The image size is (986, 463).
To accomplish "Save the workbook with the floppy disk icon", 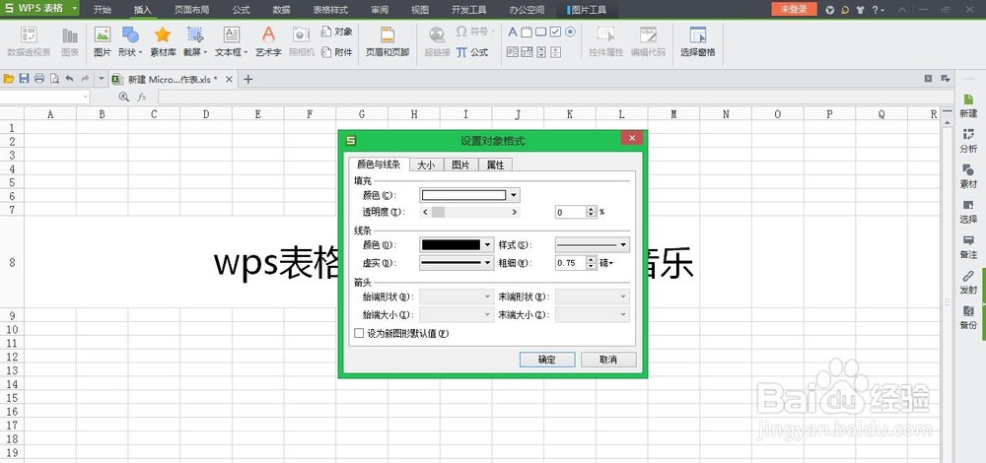I will pyautogui.click(x=24, y=79).
